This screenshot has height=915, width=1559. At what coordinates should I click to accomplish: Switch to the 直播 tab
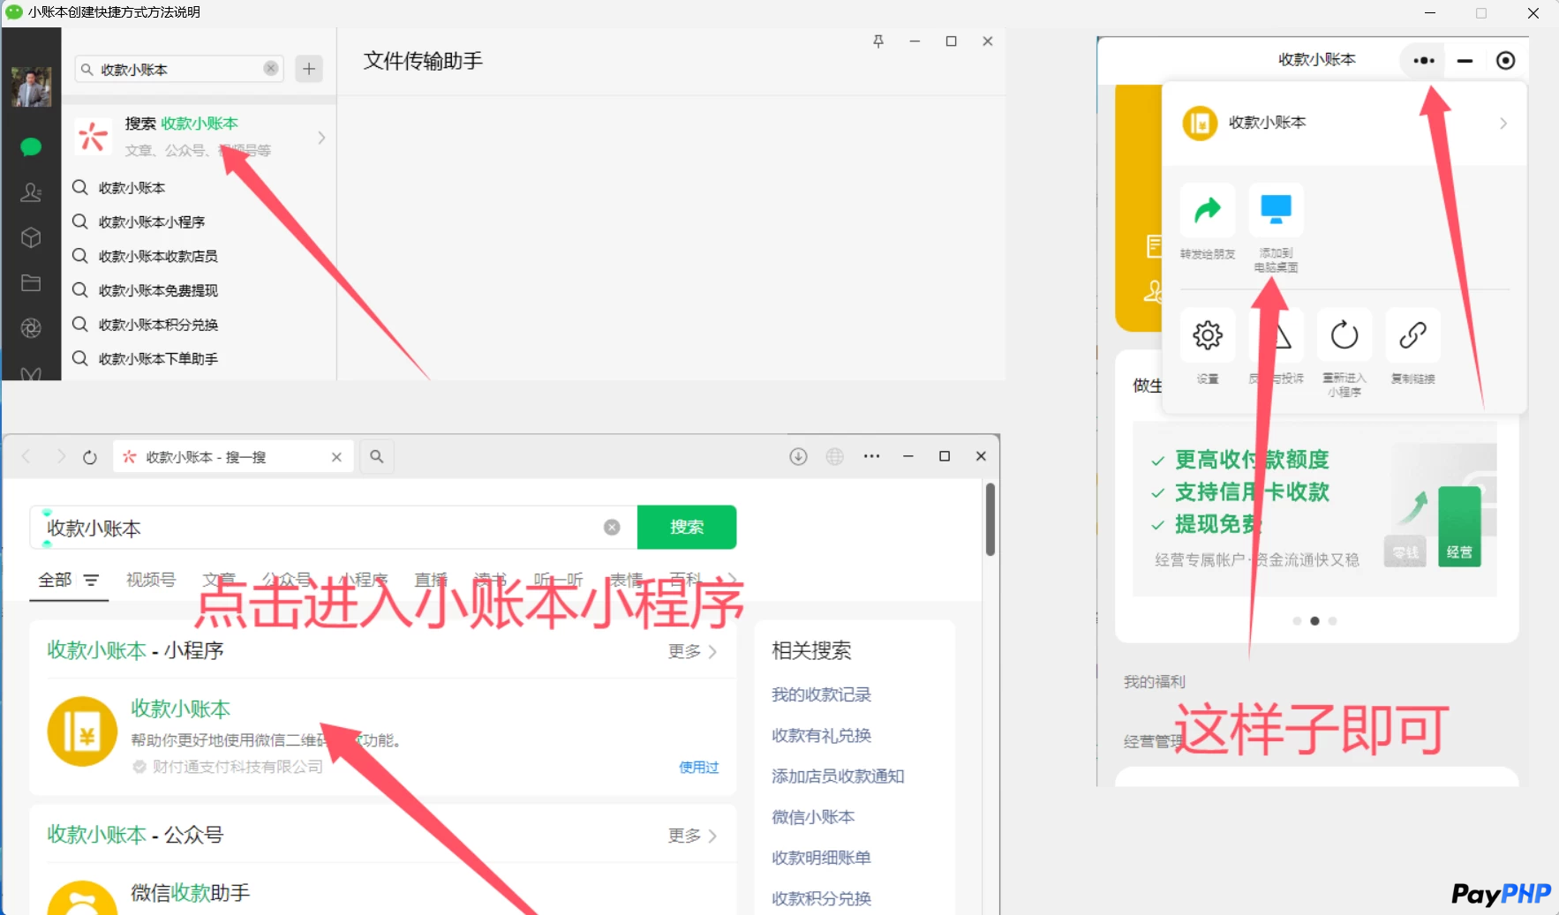432,580
